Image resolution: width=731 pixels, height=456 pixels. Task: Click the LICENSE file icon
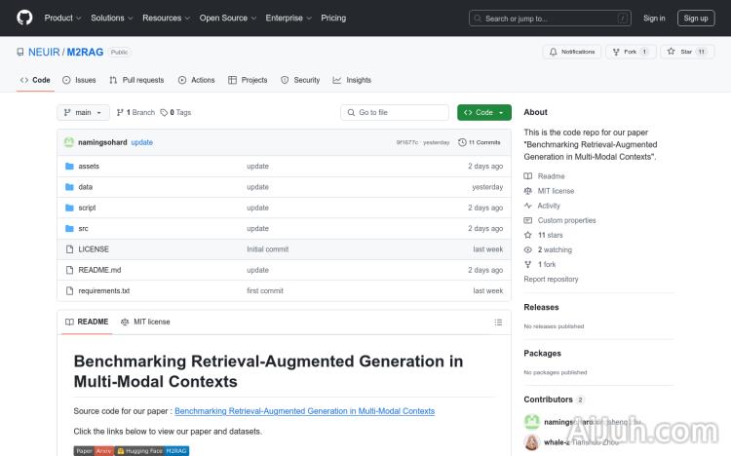[x=69, y=249]
